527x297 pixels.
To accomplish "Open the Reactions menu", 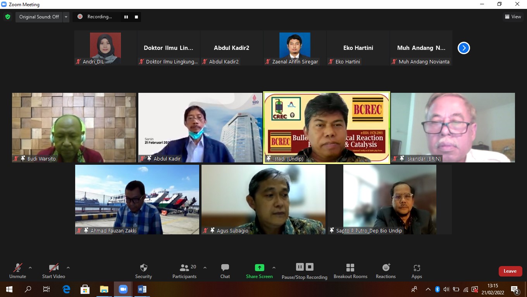I will pos(386,268).
